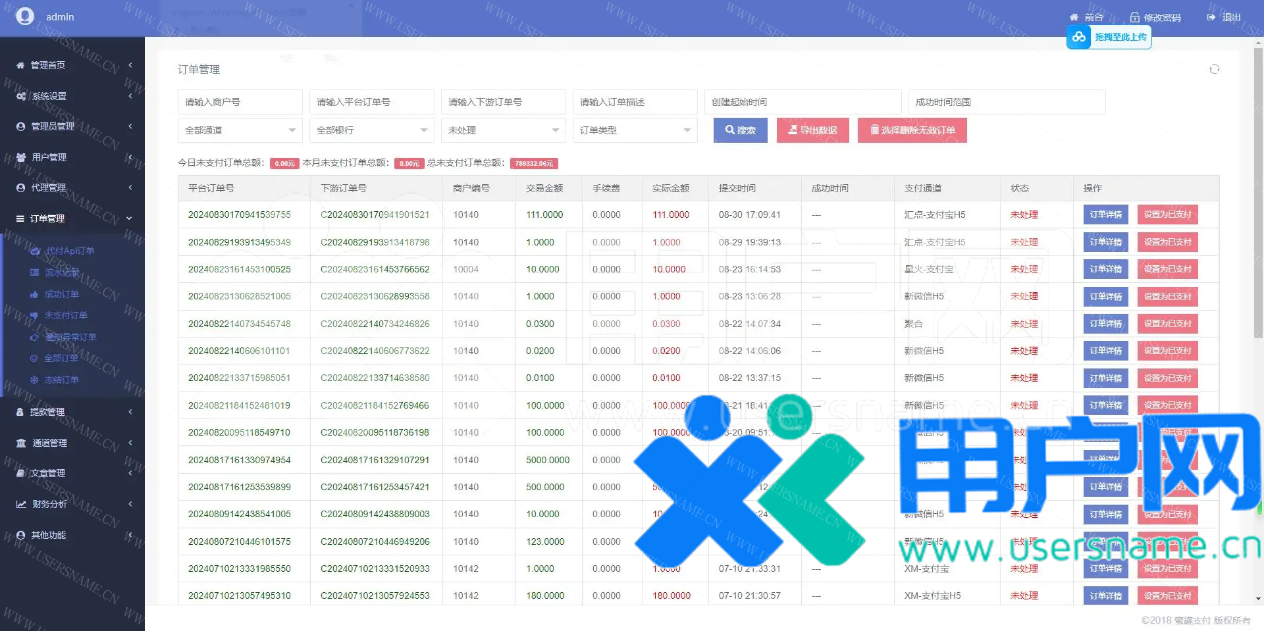This screenshot has height=631, width=1264.
Task: Click the 搜索 search button
Action: click(x=741, y=130)
